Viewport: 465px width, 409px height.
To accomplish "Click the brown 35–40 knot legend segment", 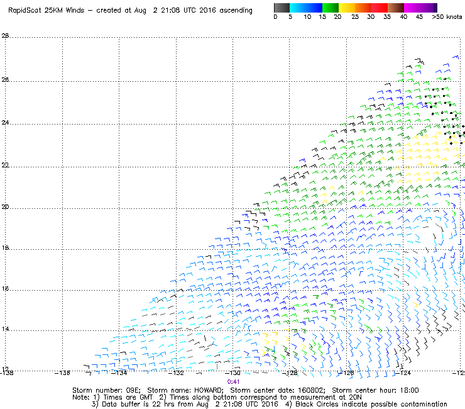I will [x=396, y=8].
